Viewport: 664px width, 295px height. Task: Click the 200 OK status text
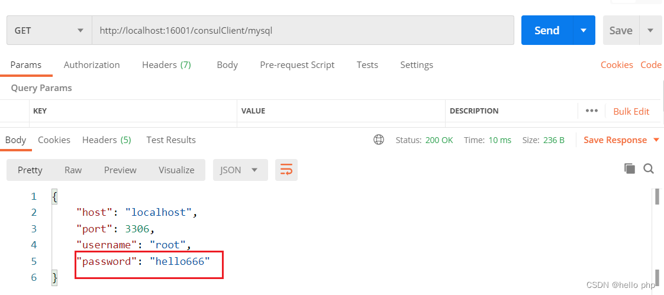[439, 140]
